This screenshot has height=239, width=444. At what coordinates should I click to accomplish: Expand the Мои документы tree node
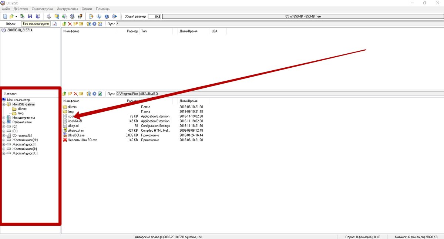click(4, 118)
